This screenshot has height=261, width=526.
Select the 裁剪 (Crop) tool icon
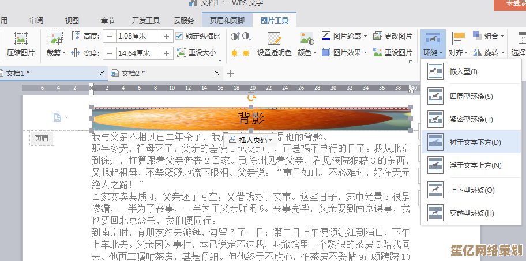coord(56,39)
